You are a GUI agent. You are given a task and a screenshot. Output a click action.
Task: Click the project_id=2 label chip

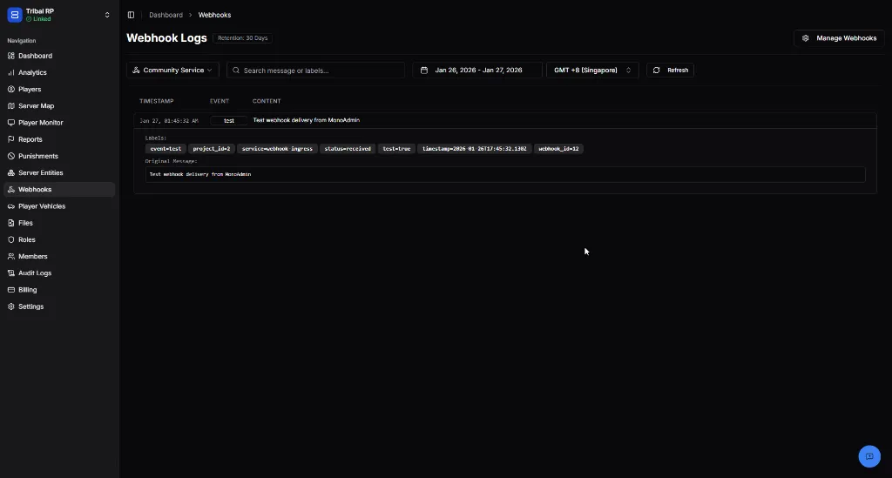[x=211, y=149]
